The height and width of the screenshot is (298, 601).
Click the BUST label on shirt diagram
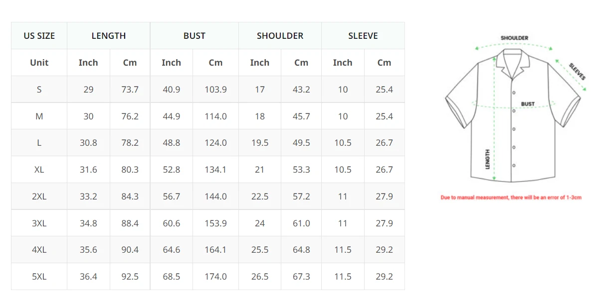point(528,104)
